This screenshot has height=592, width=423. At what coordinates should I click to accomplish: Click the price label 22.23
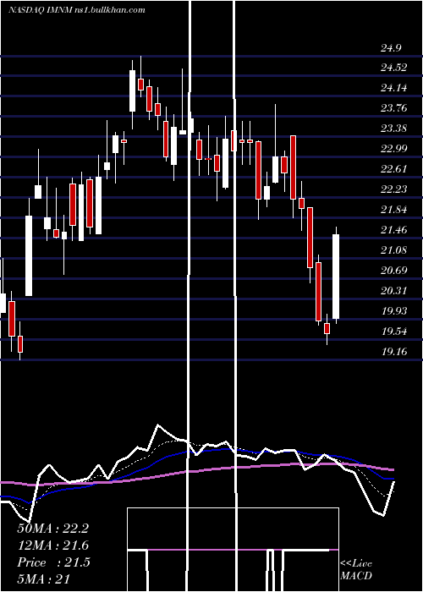click(394, 189)
